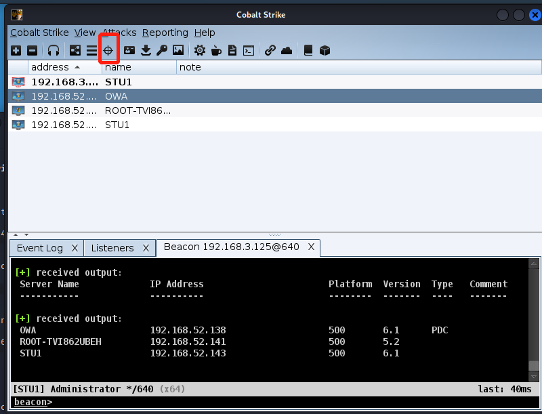Click the terminal scripted web delivery icon

click(249, 51)
